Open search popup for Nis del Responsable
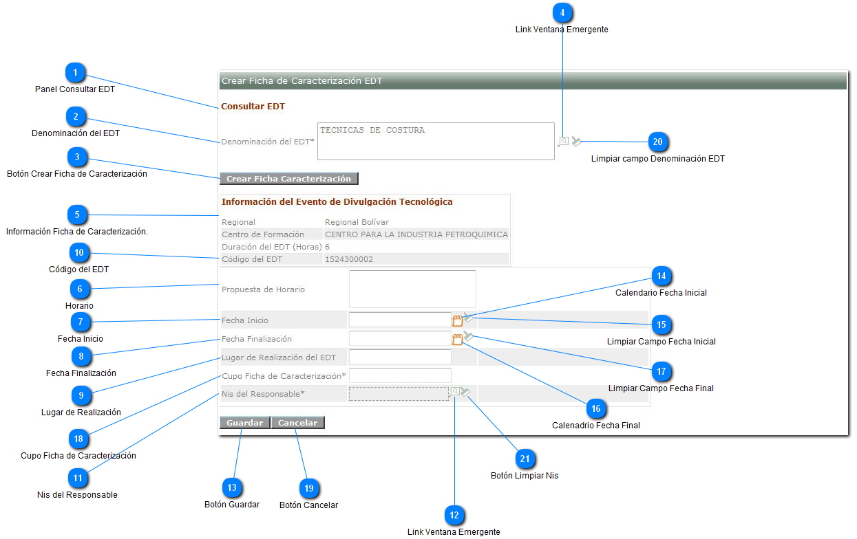 (454, 391)
